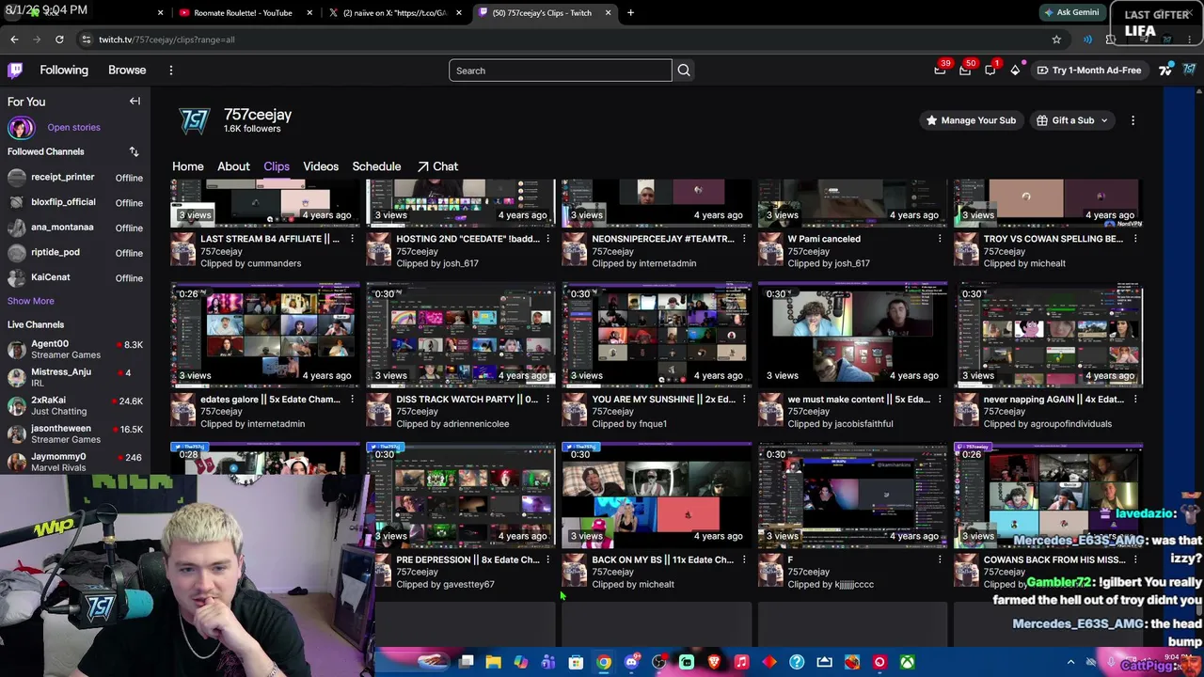Launch Brave browser from the taskbar
The height and width of the screenshot is (677, 1204).
[x=714, y=663]
